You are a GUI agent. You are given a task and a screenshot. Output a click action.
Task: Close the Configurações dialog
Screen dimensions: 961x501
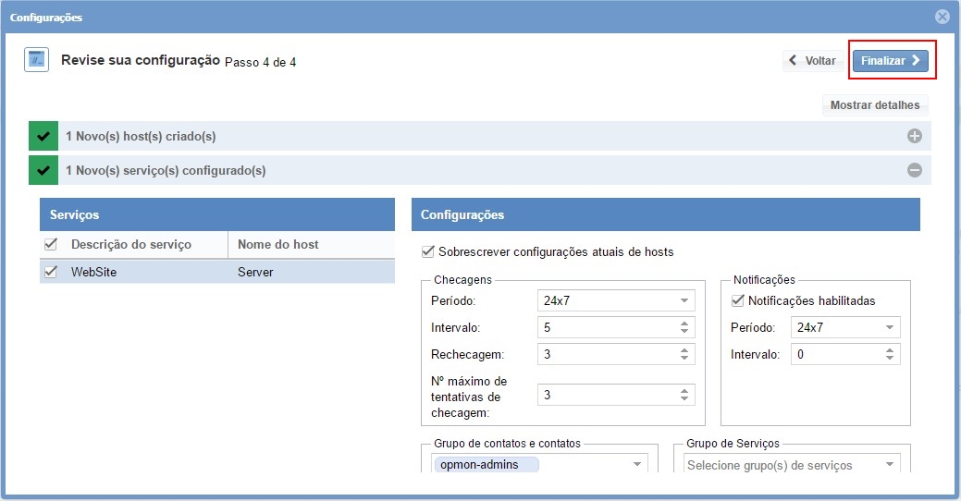tap(942, 17)
